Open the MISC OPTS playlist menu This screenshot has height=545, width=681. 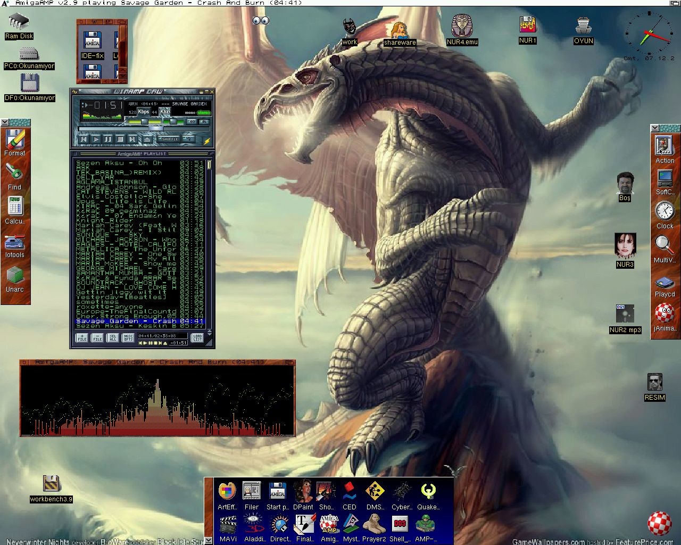click(128, 337)
